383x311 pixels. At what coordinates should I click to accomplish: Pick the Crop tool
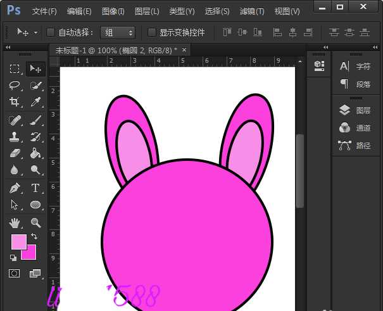pos(15,102)
